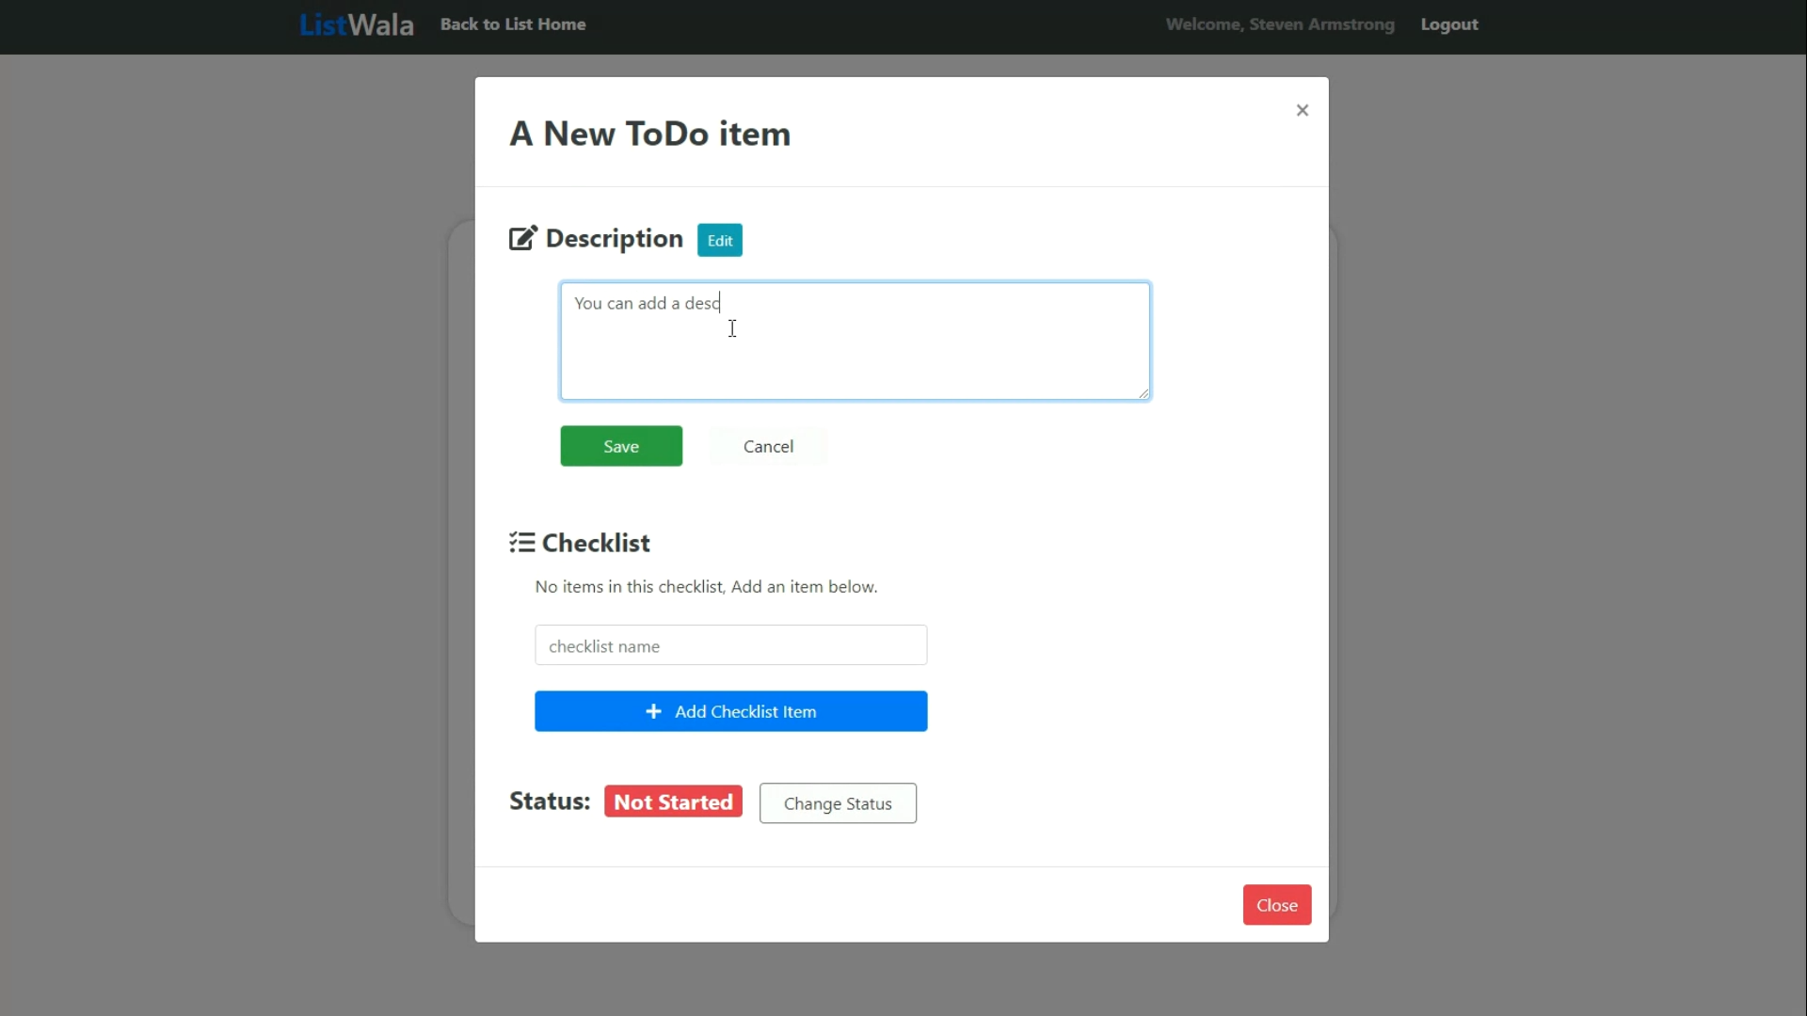Click Add Checklist Item button
Image resolution: width=1807 pixels, height=1016 pixels.
pyautogui.click(x=744, y=711)
